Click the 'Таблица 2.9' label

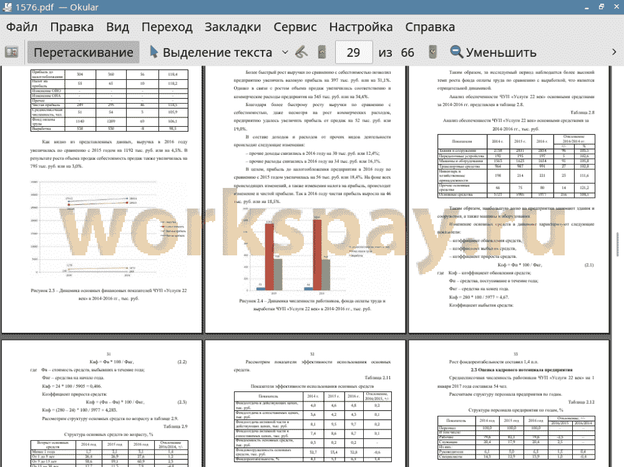[x=175, y=426]
